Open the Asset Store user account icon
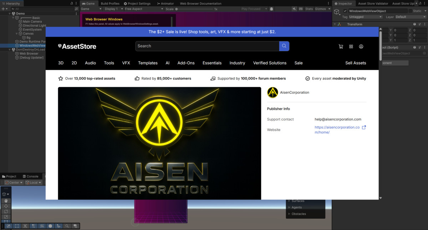Image resolution: width=428 pixels, height=230 pixels. click(361, 47)
